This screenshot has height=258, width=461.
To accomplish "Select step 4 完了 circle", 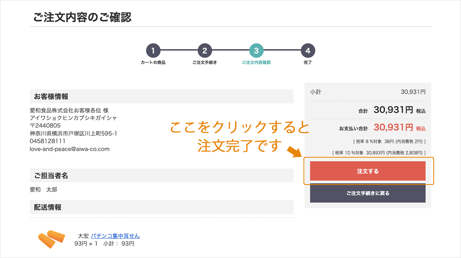I will pos(308,50).
